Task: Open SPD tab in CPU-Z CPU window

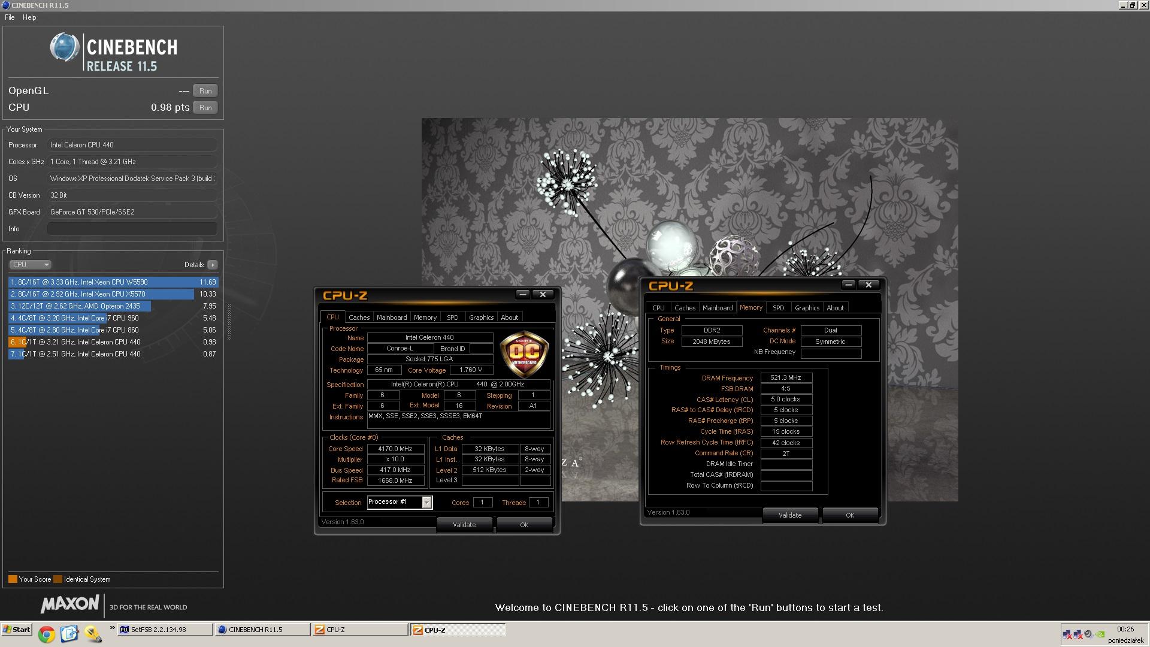Action: click(x=453, y=318)
